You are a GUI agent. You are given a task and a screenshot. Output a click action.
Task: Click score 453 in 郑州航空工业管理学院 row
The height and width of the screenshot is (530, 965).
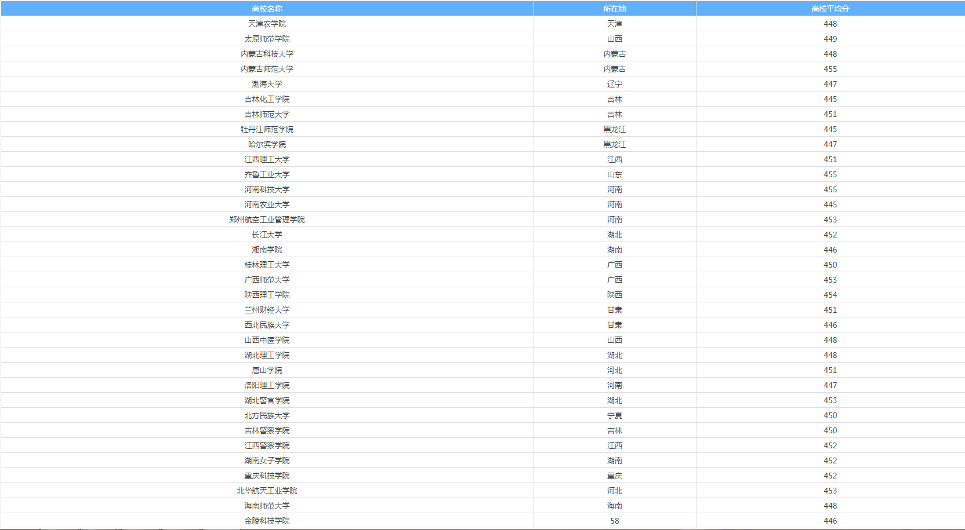(x=830, y=220)
